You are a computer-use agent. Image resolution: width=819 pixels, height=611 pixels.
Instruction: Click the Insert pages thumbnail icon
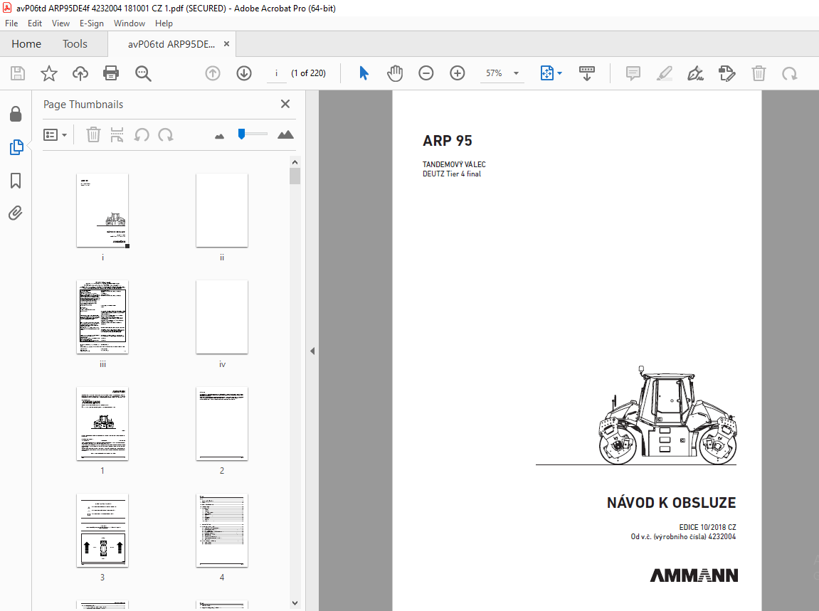[x=117, y=134]
